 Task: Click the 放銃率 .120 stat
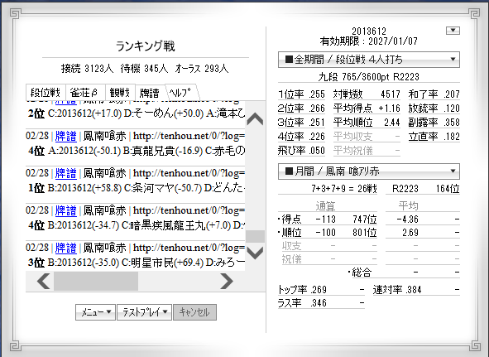434,108
